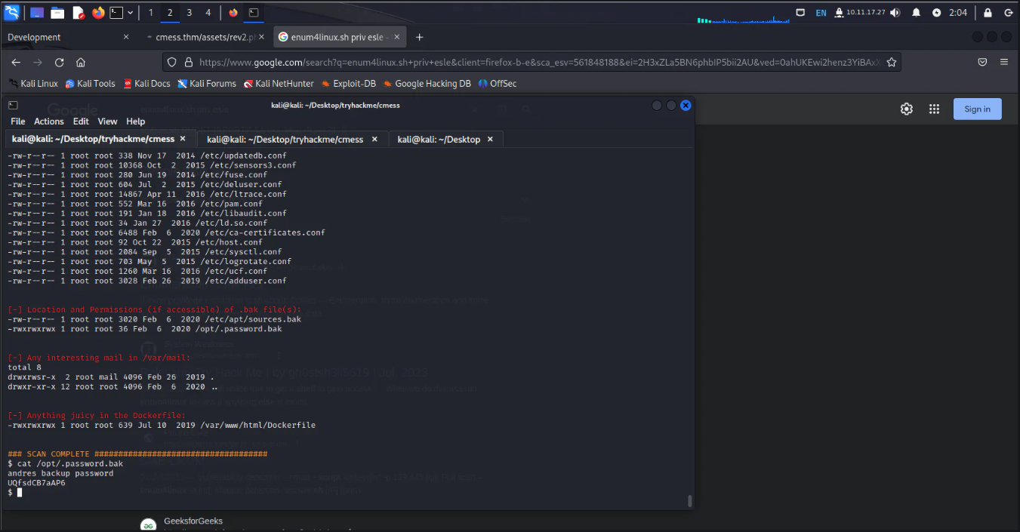Viewport: 1020px width, 532px height.
Task: Open Google settings gear icon
Action: point(906,109)
